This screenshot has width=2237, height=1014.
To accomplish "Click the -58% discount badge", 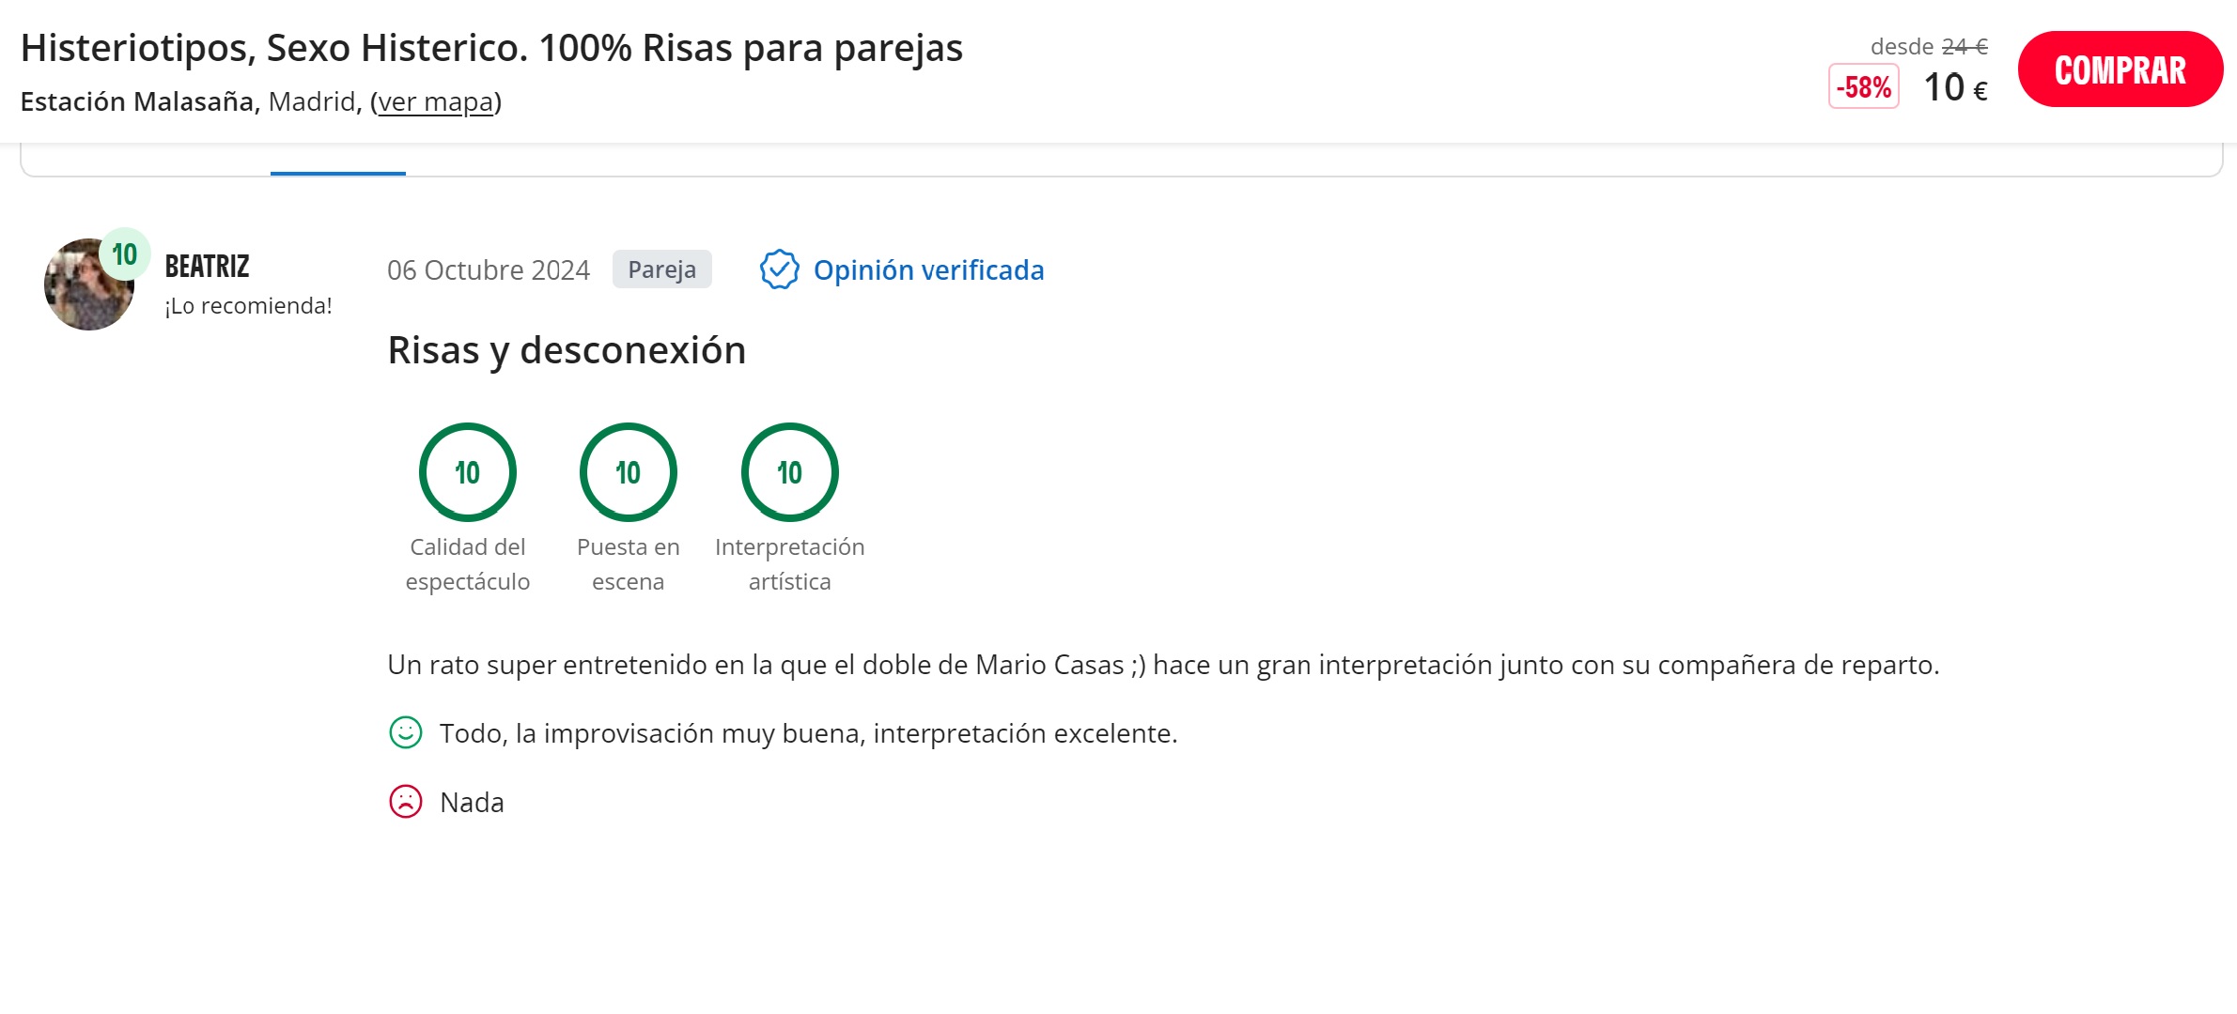I will [x=1864, y=87].
